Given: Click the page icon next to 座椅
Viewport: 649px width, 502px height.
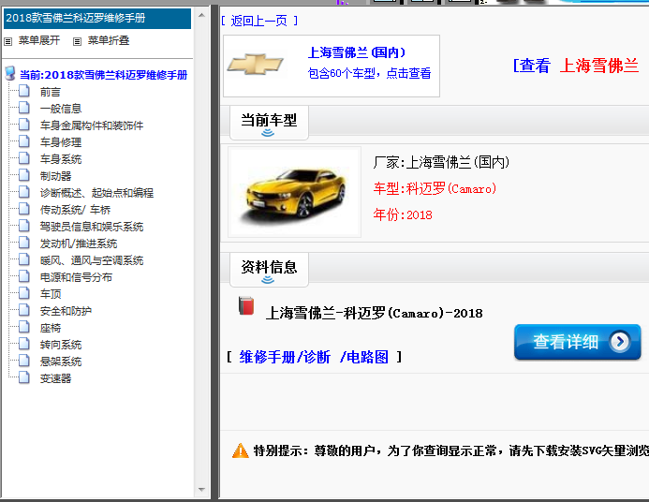Looking at the screenshot, I should (24, 327).
